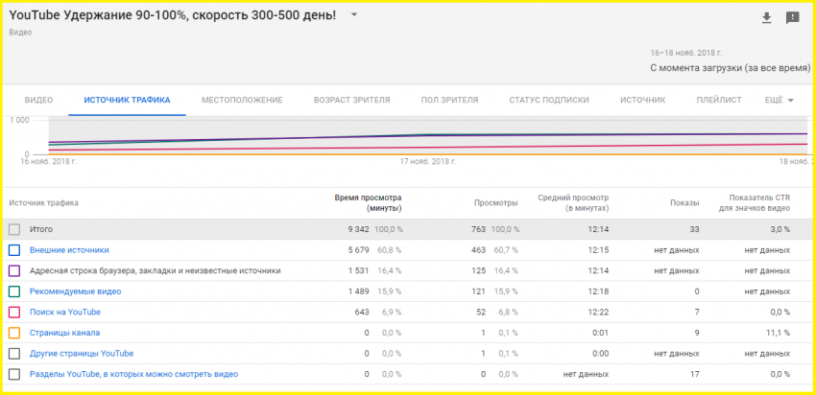Open the send feedback icon
The image size is (816, 395).
pos(792,18)
